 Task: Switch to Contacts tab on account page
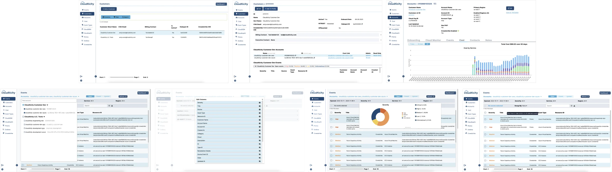[475, 40]
